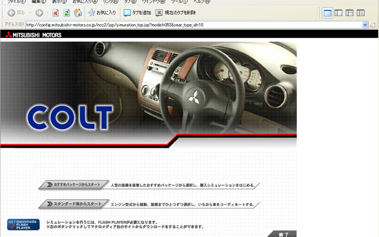This screenshot has width=379, height=237.
Task: Stop page loading with red X page icon
Action: pos(56,12)
